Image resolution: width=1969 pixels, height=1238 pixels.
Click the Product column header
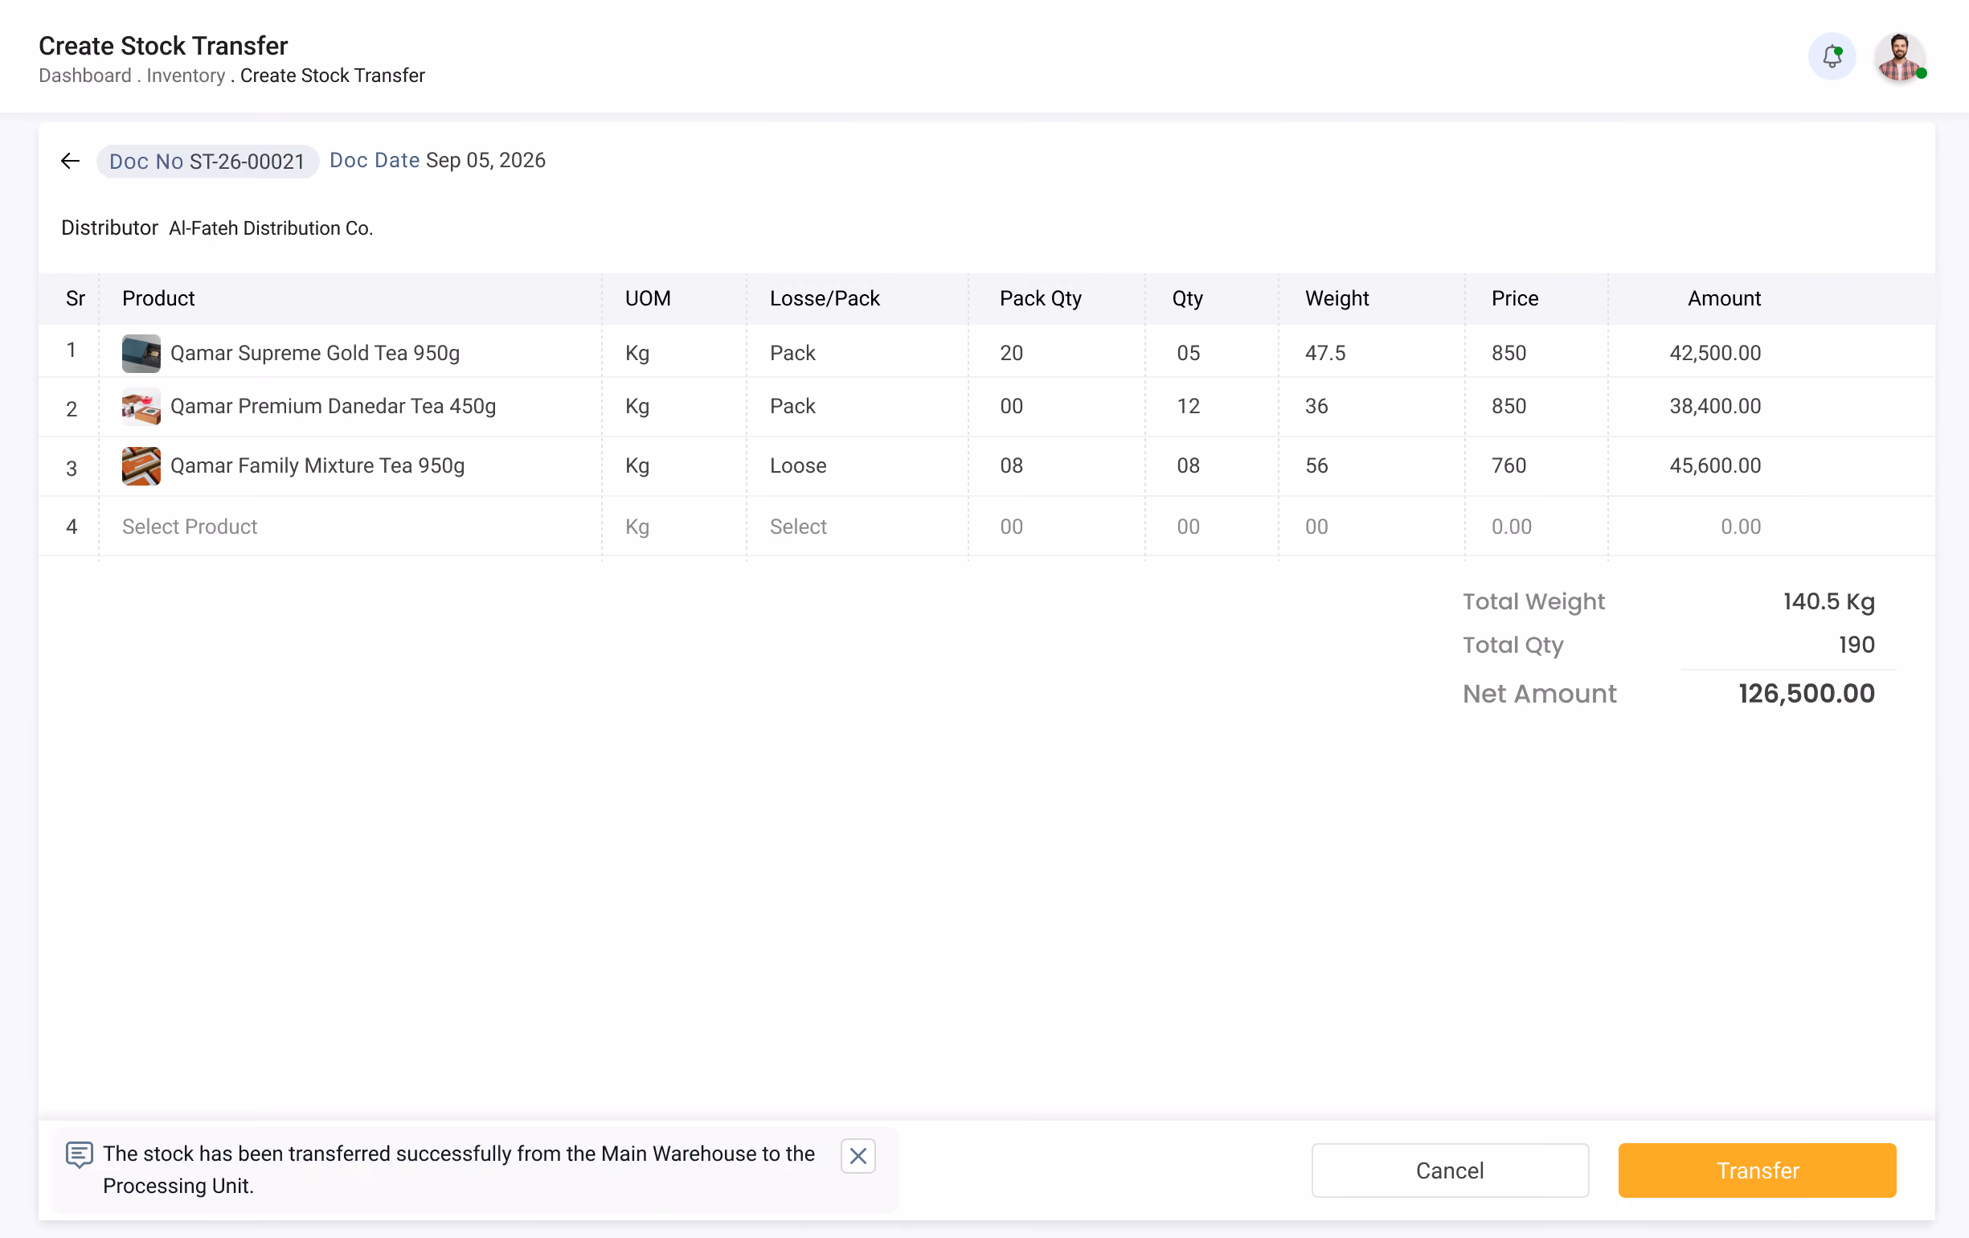158,298
